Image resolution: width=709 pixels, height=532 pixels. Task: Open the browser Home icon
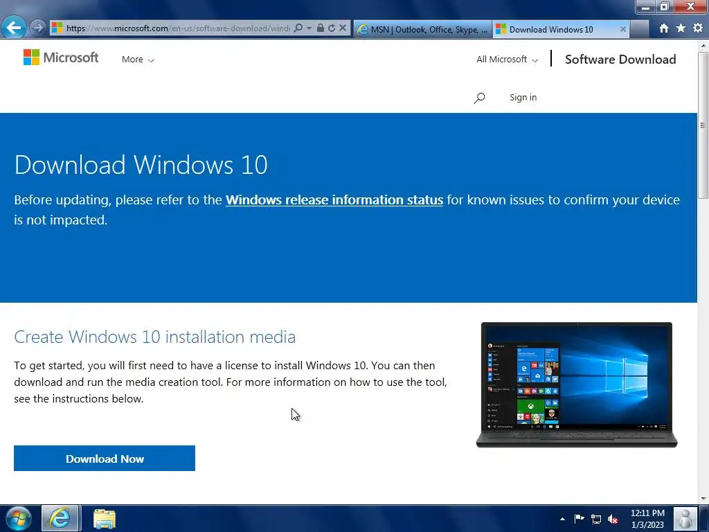pyautogui.click(x=663, y=28)
